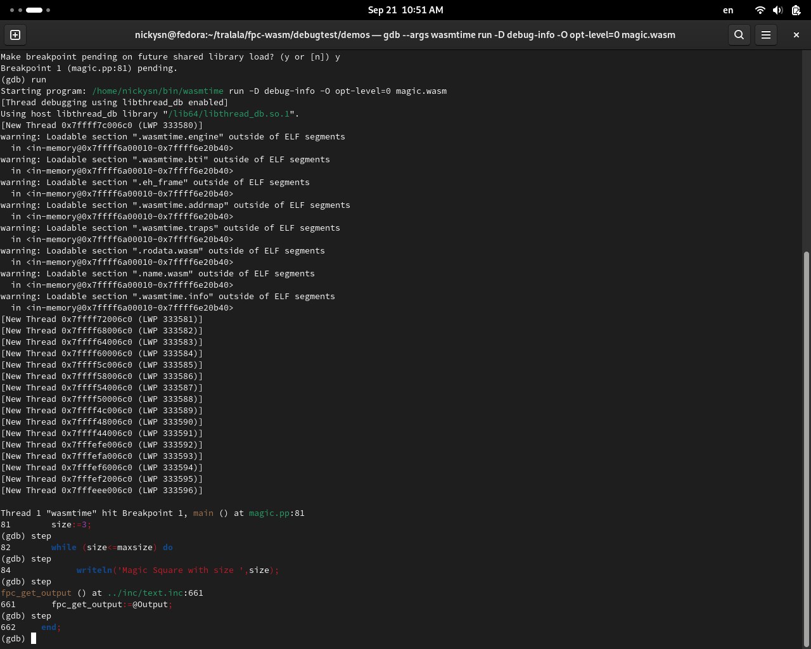Viewport: 811px width, 649px height.
Task: Click the New Thread LWP 333580 line
Action: pos(102,125)
